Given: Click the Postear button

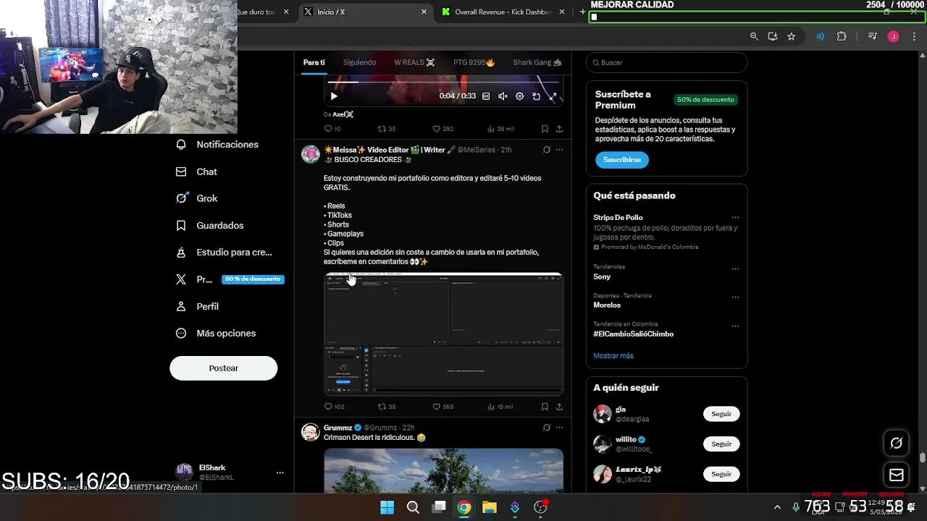Looking at the screenshot, I should pos(223,368).
